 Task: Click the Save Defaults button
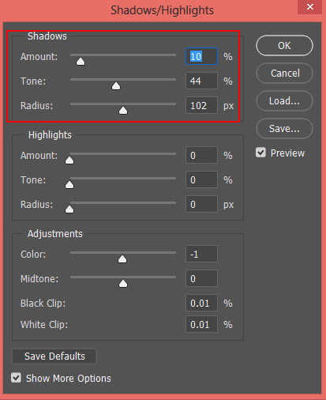(x=54, y=357)
